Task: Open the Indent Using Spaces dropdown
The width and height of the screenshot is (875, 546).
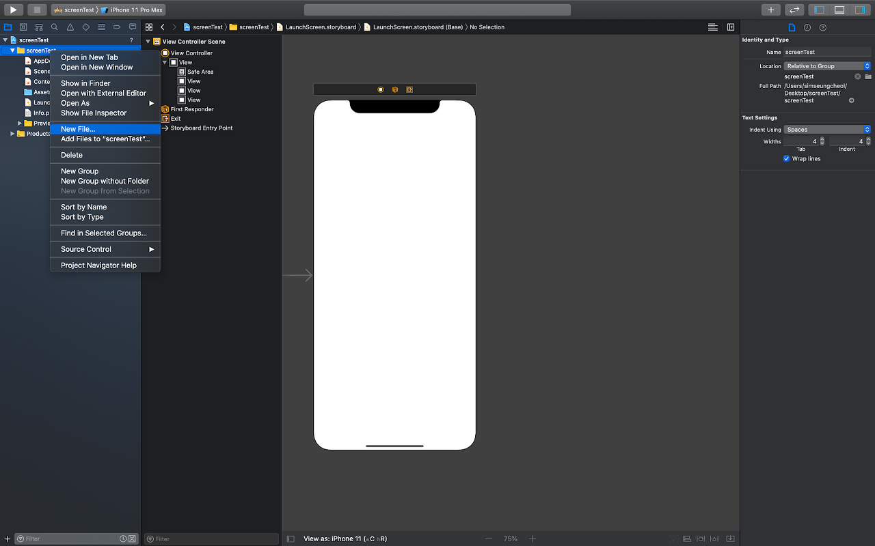Action: pyautogui.click(x=827, y=130)
